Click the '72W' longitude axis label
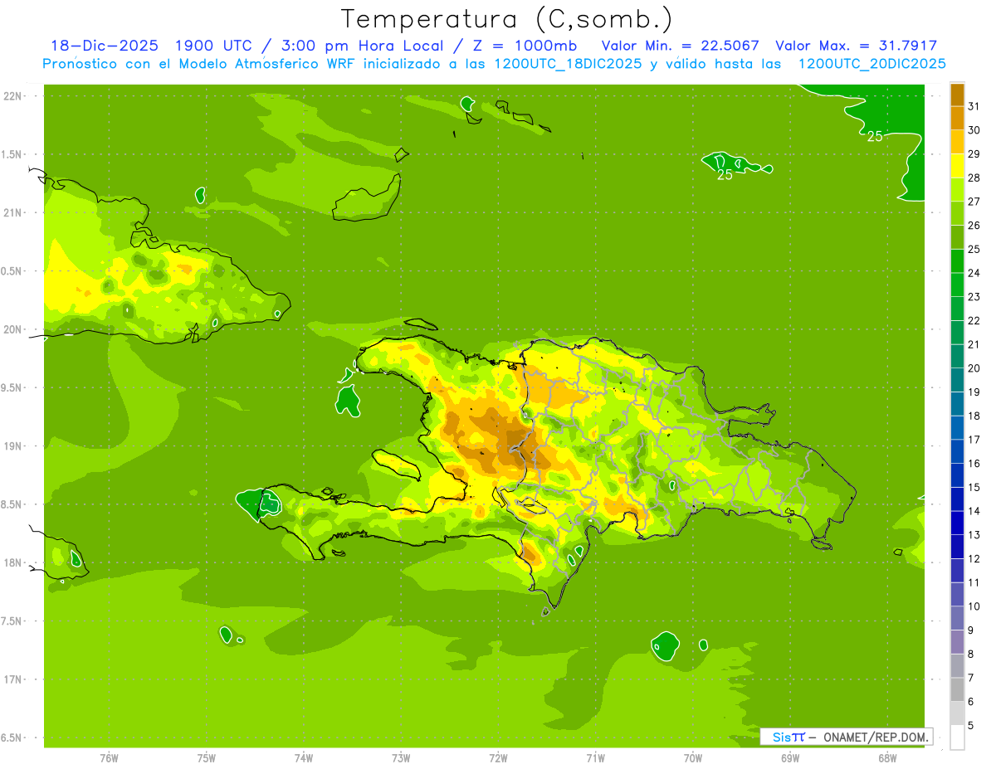This screenshot has height=769, width=996. tap(498, 758)
